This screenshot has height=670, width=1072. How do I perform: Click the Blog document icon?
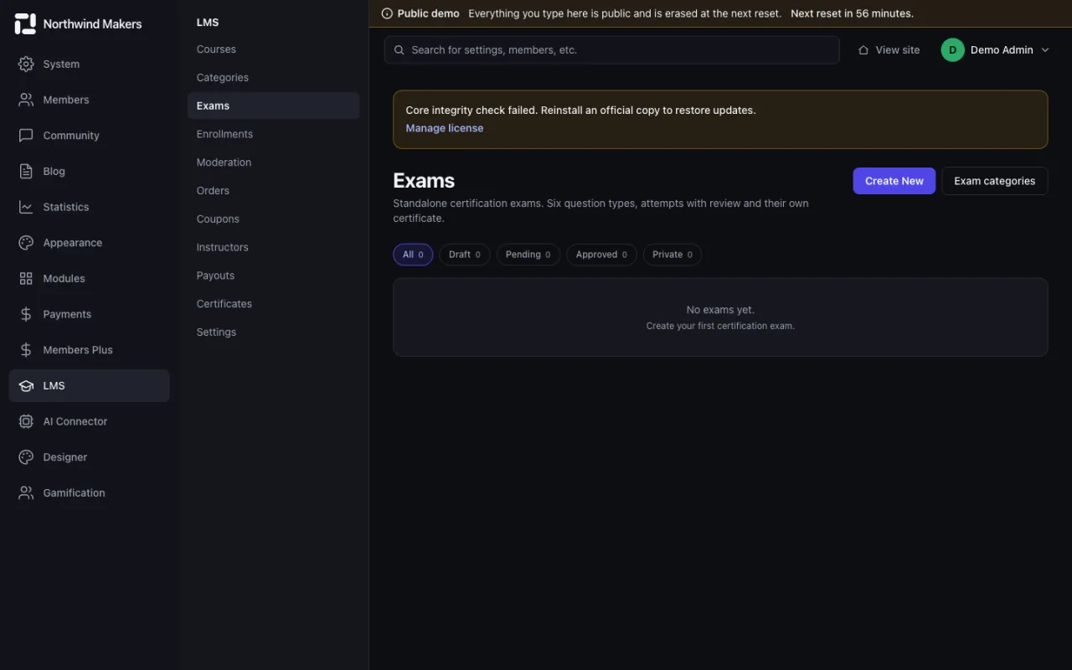pyautogui.click(x=26, y=171)
